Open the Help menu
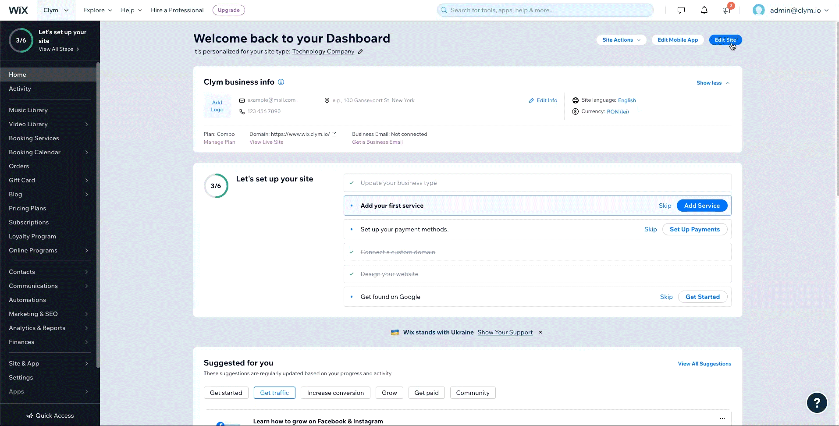The image size is (839, 426). click(x=132, y=10)
